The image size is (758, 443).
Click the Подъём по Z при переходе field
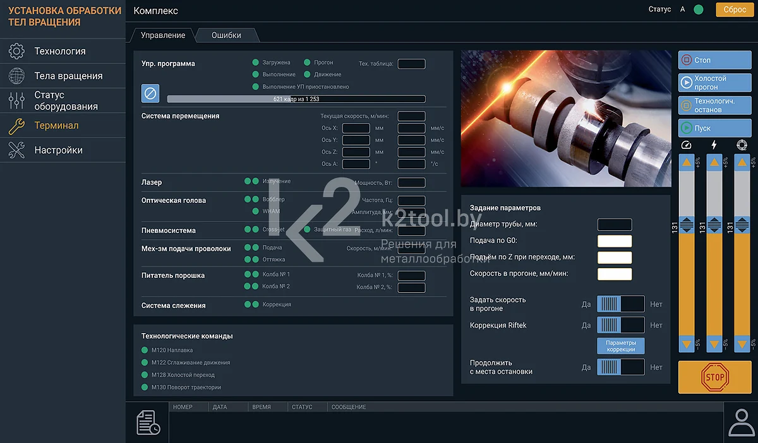coord(615,257)
